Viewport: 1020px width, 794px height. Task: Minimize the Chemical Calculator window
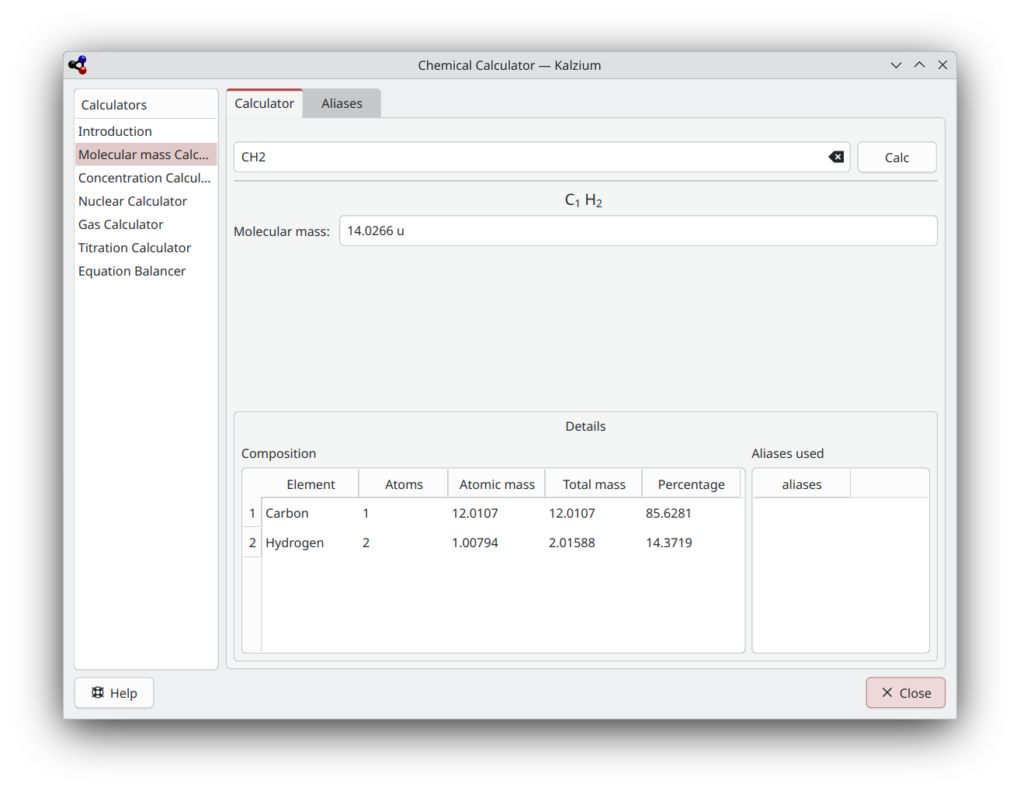point(896,65)
